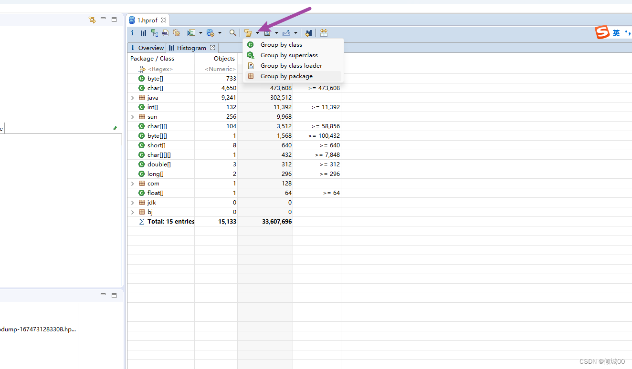Viewport: 632px width, 369px height.
Task: Open Histogram from toolbar bar-chart icon
Action: 143,33
